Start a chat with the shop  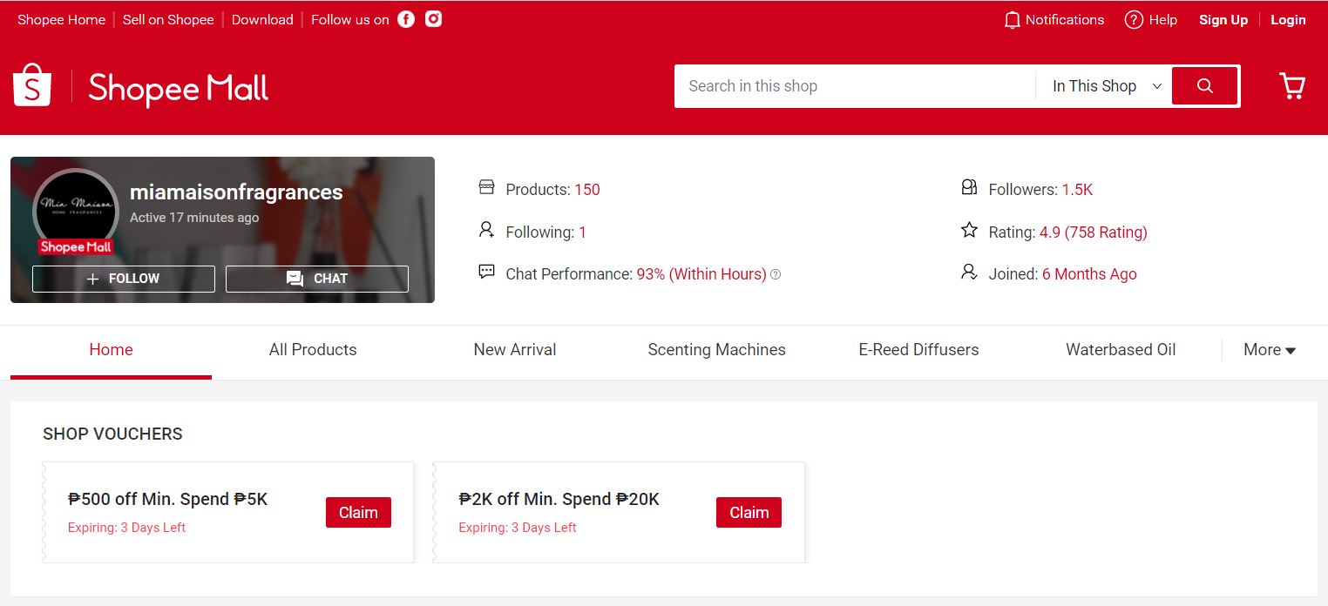point(317,279)
